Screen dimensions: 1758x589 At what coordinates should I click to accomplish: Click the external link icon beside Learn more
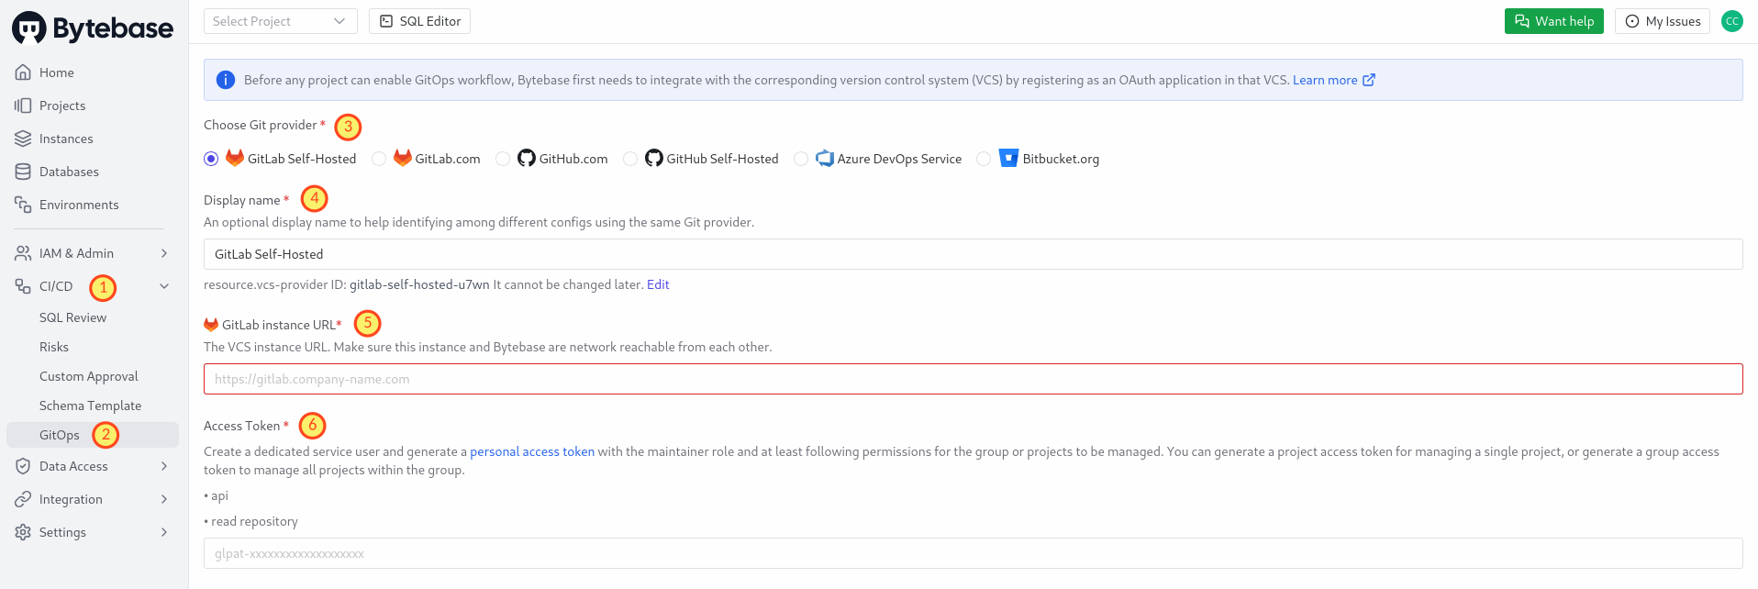point(1369,80)
